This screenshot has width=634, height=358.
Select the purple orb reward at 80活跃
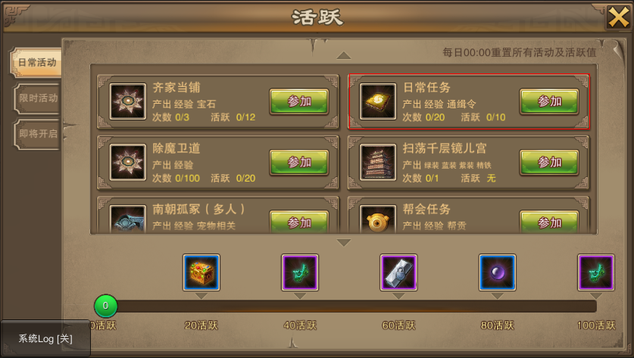click(497, 272)
